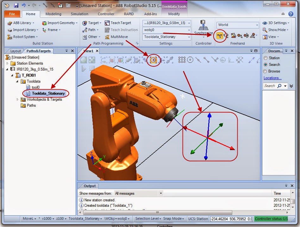Enable the circled snap mode icon on View1 toolbar
Screen dimensions: 300x227
coord(153,60)
